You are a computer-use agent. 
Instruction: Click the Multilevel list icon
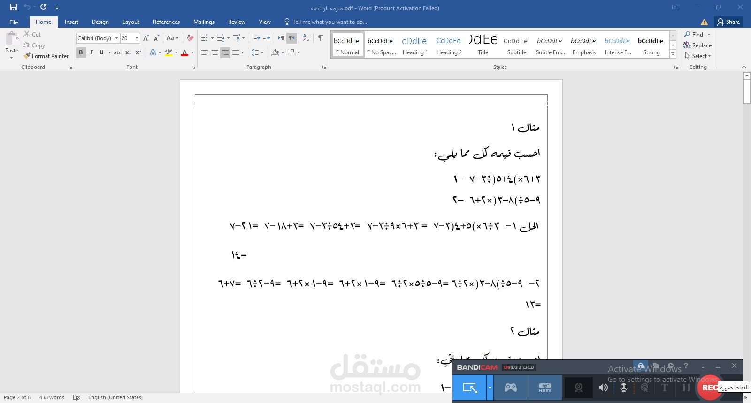tap(236, 38)
